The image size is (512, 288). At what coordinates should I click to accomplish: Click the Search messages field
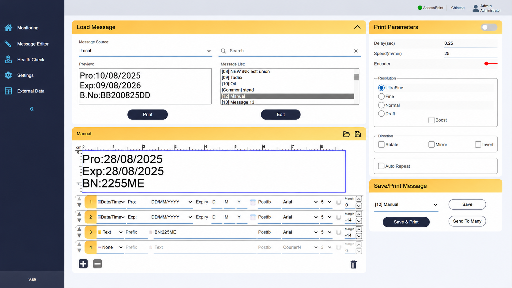tap(289, 51)
